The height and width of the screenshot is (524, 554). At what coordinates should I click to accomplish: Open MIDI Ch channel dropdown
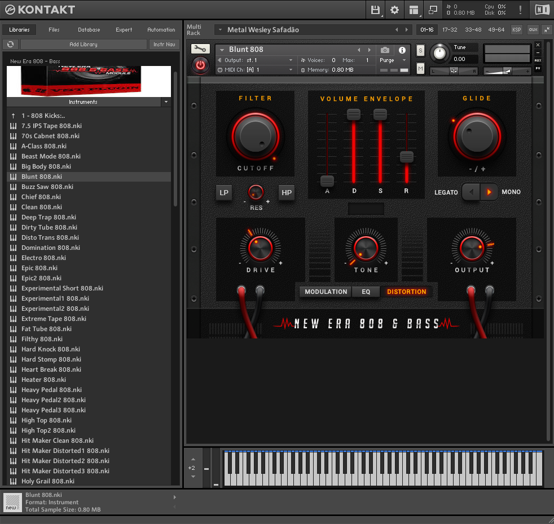click(x=291, y=69)
